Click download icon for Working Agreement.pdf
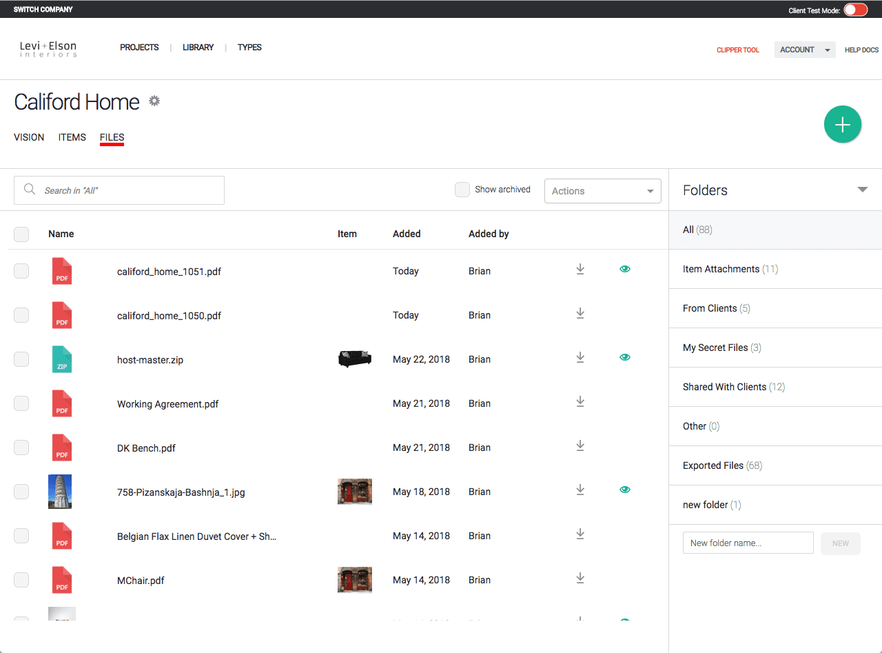This screenshot has height=653, width=882. coord(580,402)
